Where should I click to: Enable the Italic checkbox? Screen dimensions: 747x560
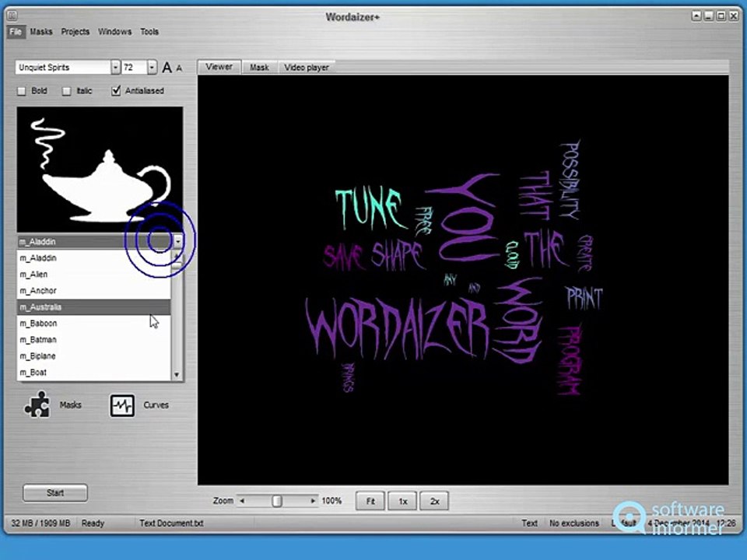coord(67,91)
